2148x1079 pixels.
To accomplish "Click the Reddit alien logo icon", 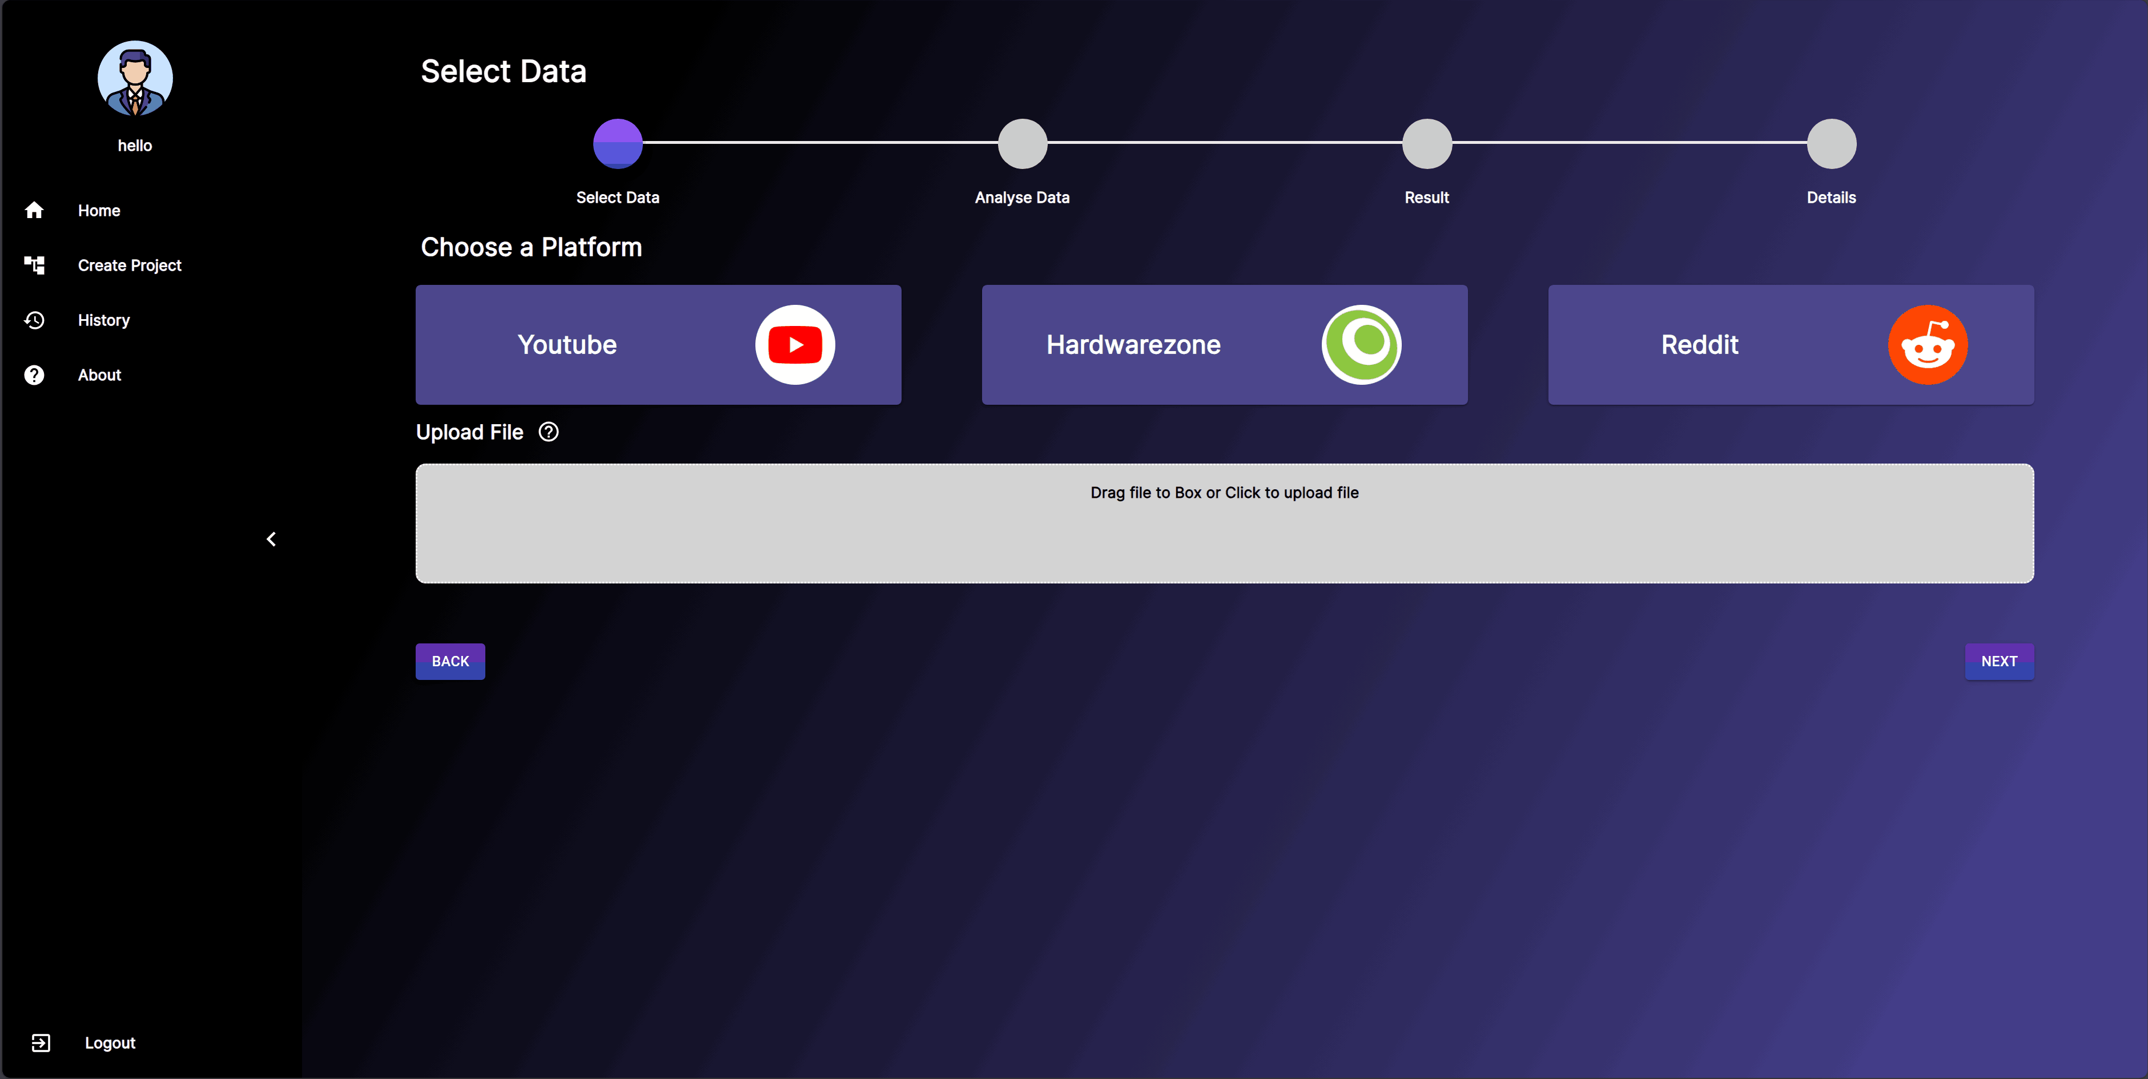I will click(1928, 345).
